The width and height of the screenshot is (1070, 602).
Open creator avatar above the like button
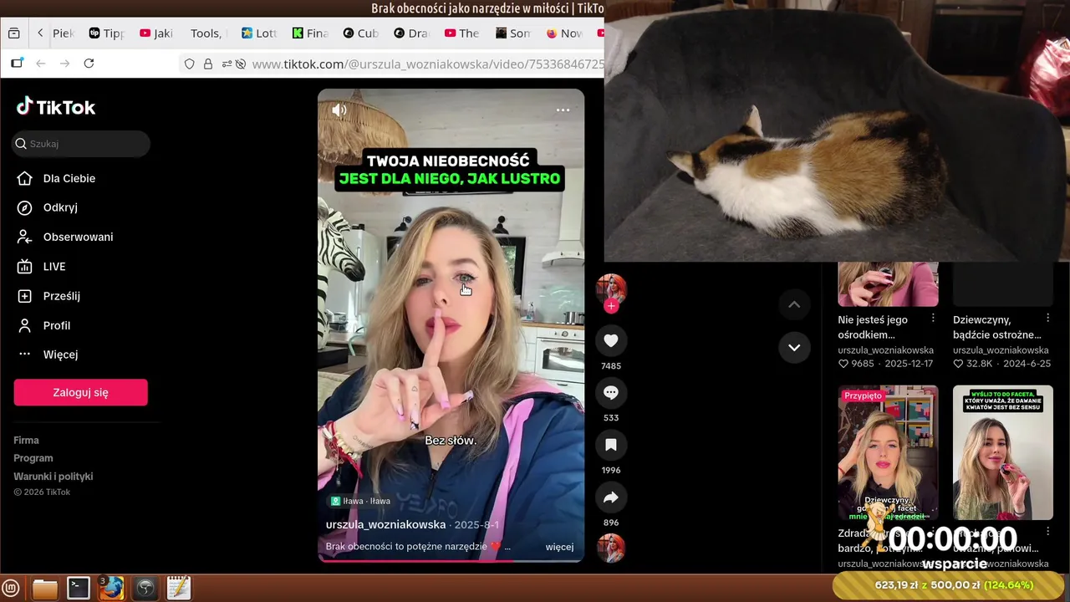tap(611, 288)
